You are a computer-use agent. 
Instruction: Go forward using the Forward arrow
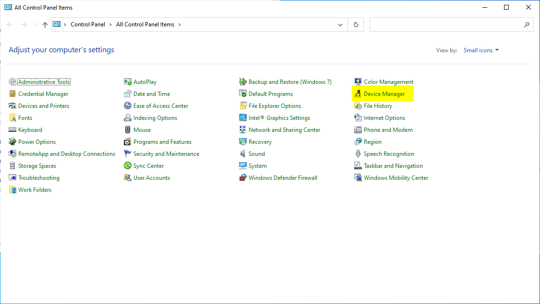coord(24,24)
